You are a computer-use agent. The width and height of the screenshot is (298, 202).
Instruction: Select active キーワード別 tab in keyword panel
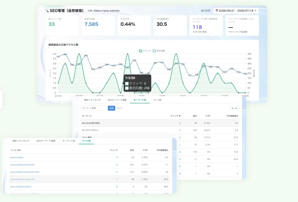click(x=140, y=100)
